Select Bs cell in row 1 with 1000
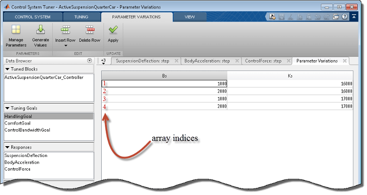Image resolution: width=367 pixels, height=195 pixels. tap(164, 84)
